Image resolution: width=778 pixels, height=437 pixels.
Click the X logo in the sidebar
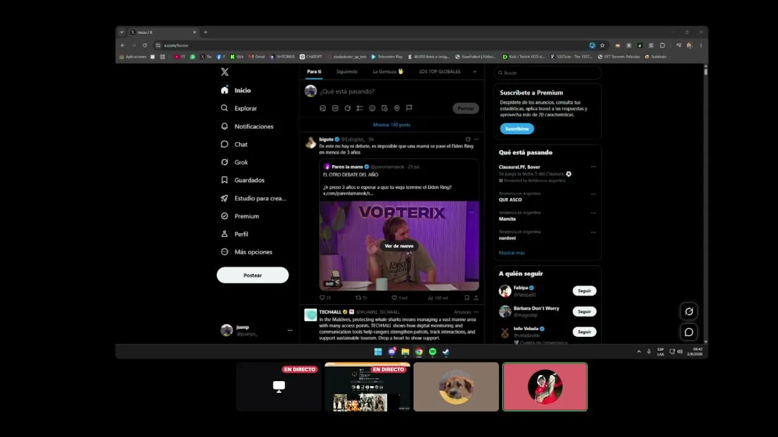[225, 72]
